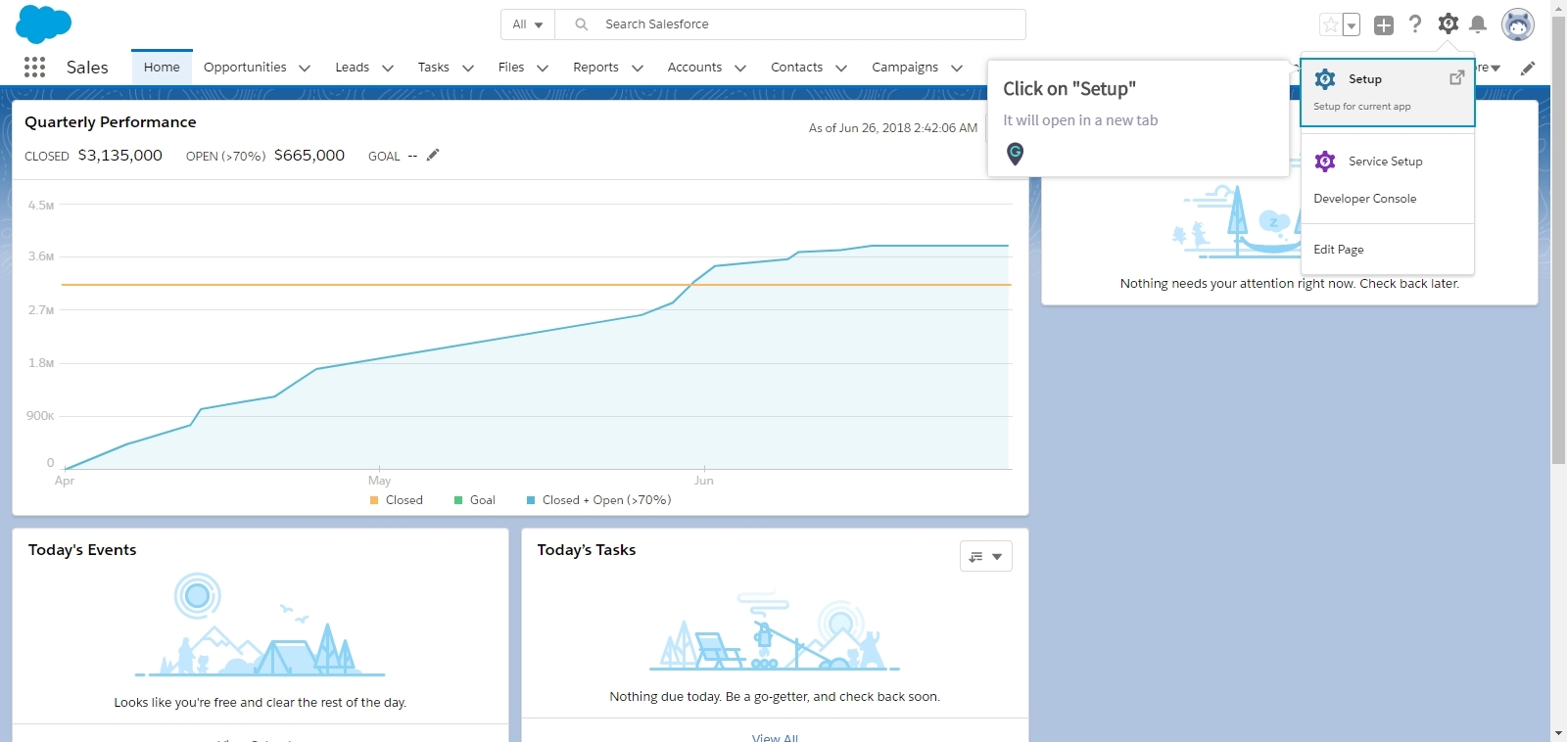The height and width of the screenshot is (742, 1567).
Task: Click the Service Setup gear icon
Action: pyautogui.click(x=1325, y=162)
